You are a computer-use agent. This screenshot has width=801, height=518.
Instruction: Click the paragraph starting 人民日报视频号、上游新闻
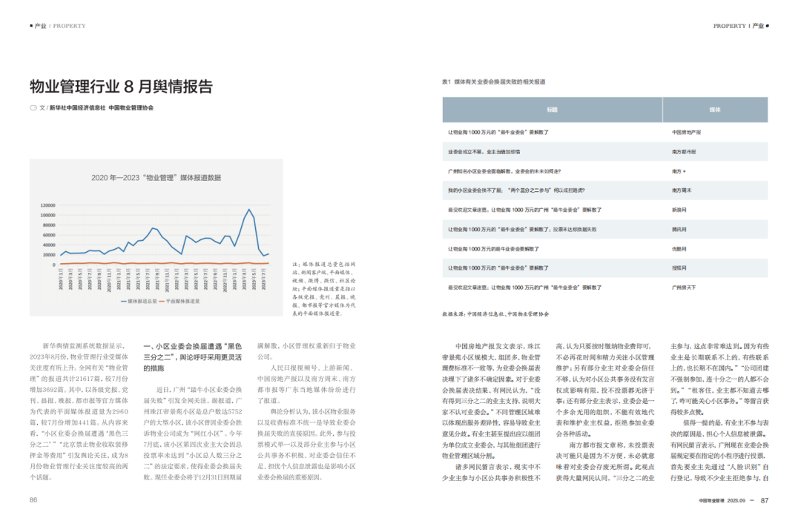[x=306, y=385]
